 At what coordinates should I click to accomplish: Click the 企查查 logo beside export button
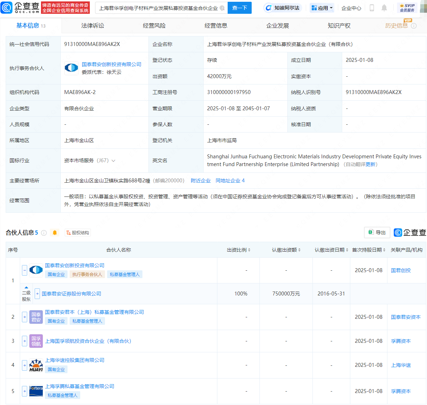click(x=410, y=233)
